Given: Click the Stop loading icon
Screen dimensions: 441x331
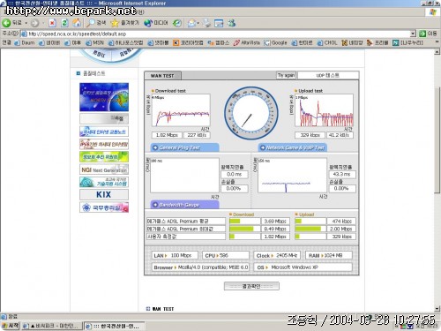Looking at the screenshot, I should [x=52, y=23].
